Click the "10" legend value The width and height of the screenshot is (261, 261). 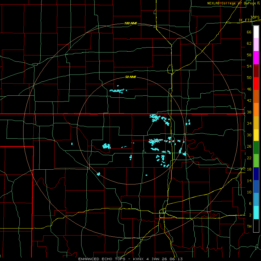tap(249, 192)
